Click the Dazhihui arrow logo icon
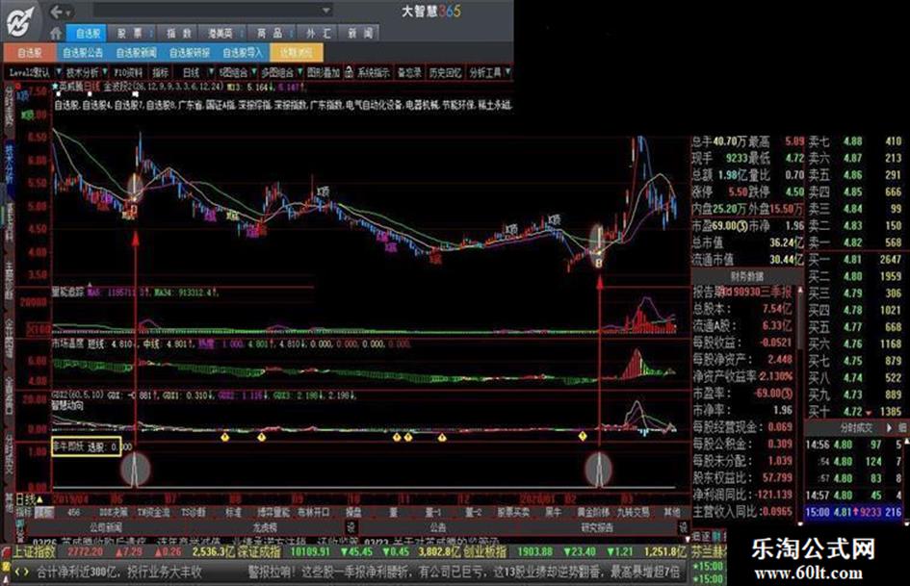This screenshot has height=586, width=910. point(21,21)
